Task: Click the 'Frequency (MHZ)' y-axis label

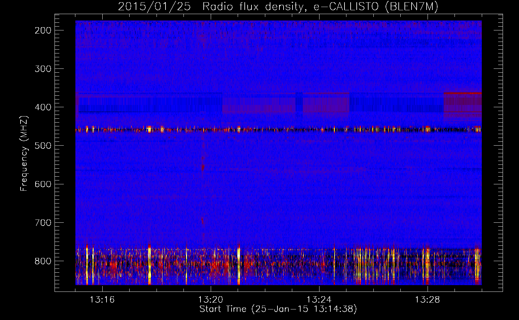Action: 24,153
